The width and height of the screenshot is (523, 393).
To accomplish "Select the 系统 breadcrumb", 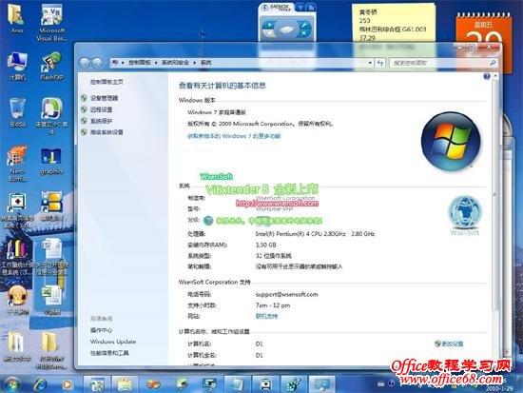I will (205, 63).
